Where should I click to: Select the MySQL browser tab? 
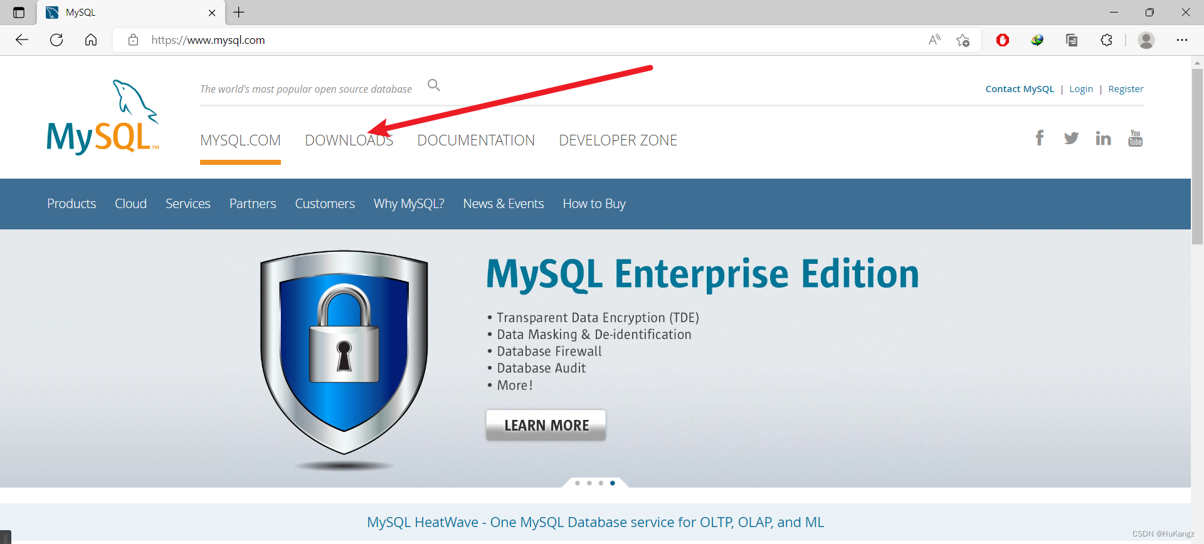click(x=130, y=13)
